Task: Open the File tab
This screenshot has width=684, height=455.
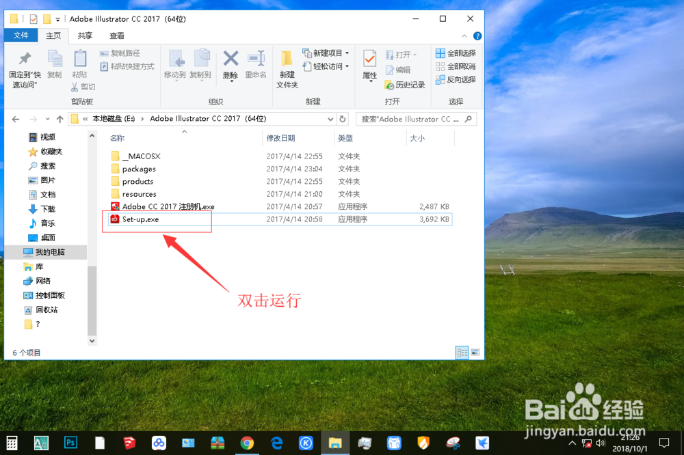Action: tap(21, 36)
